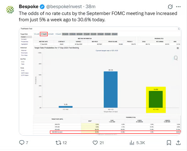Click the share upload icon
The height and width of the screenshot is (151, 187).
[x=178, y=143]
